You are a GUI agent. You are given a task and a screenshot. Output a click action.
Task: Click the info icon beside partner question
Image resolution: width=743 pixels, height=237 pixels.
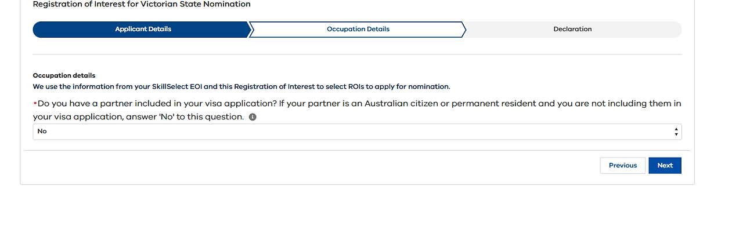[253, 117]
